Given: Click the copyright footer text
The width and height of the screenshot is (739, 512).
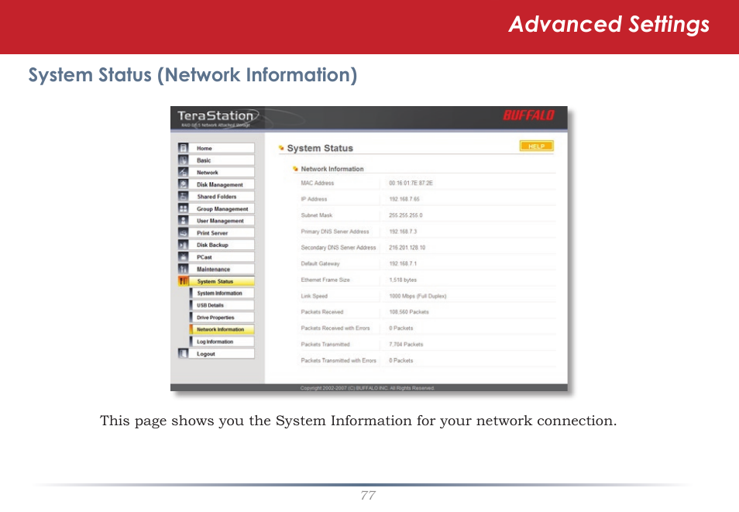Looking at the screenshot, I should click(368, 388).
